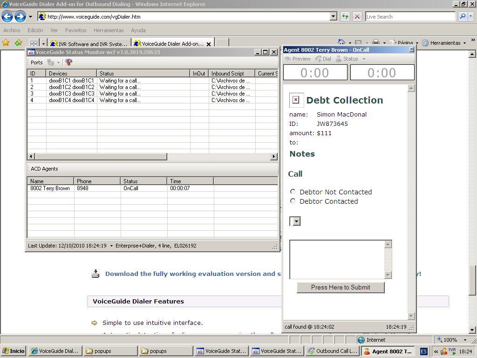This screenshot has height=358, width=477.
Task: Click the Inicio start button
Action: coord(13,351)
